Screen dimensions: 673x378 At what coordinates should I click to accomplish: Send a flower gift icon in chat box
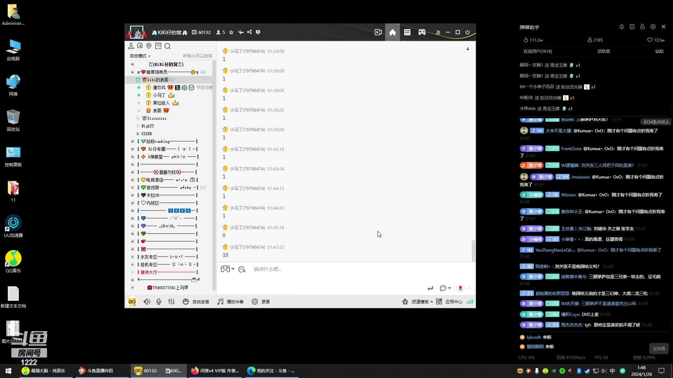460,288
